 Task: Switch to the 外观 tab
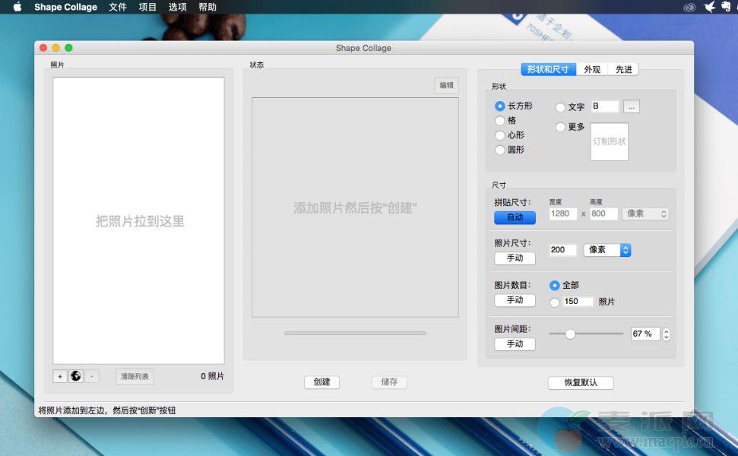592,69
